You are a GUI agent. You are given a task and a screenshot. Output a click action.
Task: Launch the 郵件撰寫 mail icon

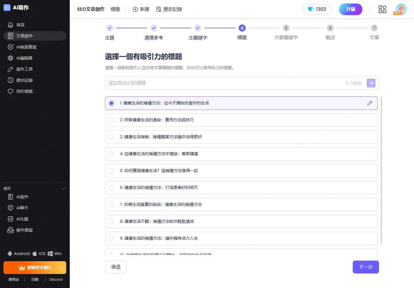(x=11, y=230)
